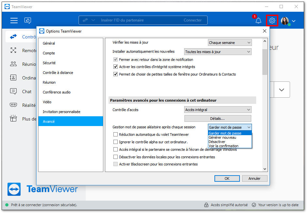
Task: Open Remote management sidebar icon
Action: pos(13,50)
